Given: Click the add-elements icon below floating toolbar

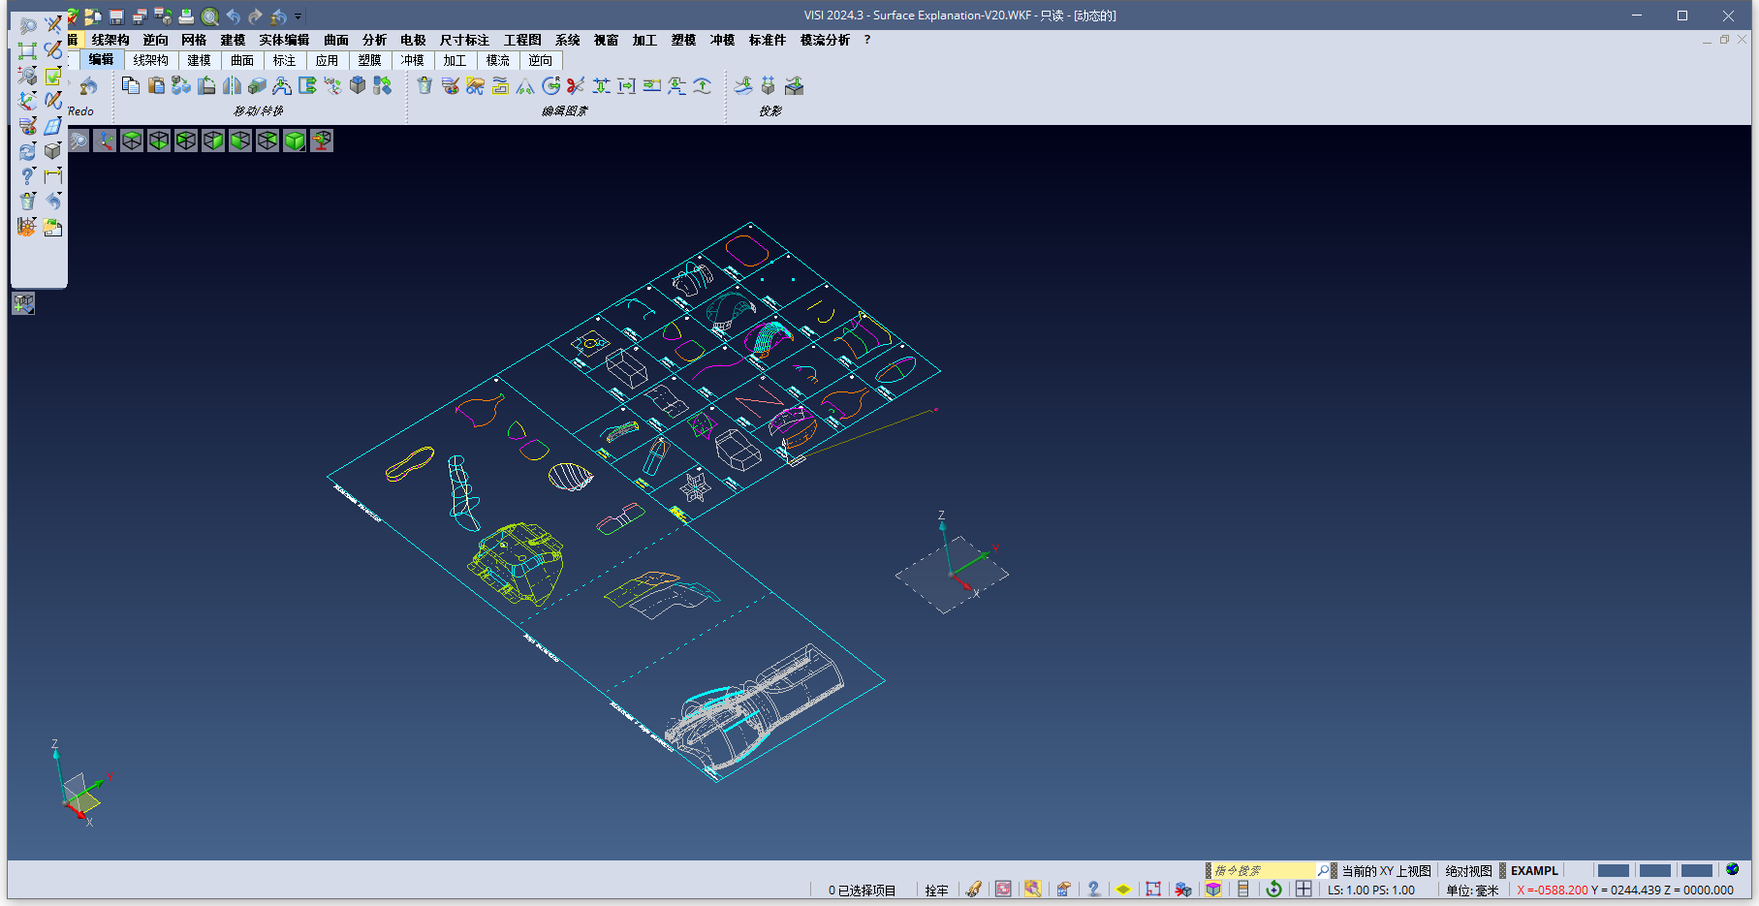Looking at the screenshot, I should coord(23,304).
